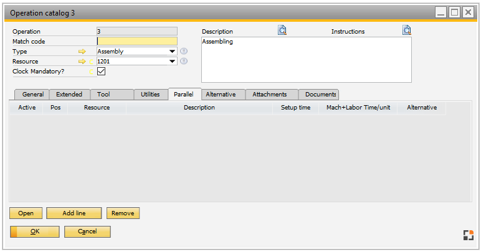
Task: Open the round list icon beside Type
Action: point(184,52)
